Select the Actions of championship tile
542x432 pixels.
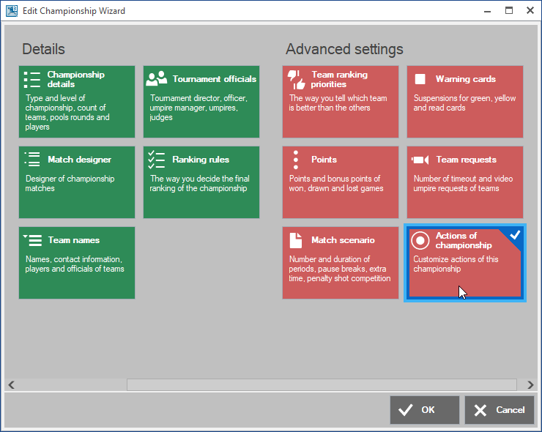[x=465, y=263]
